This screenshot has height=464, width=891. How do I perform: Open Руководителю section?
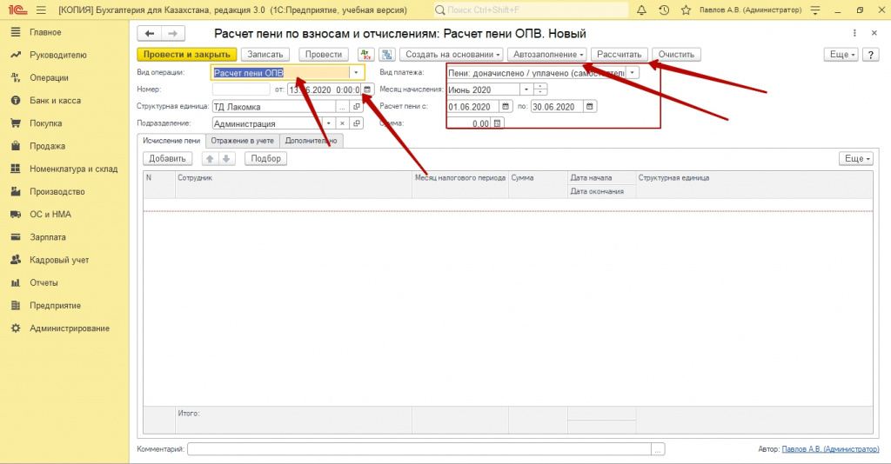[58, 55]
